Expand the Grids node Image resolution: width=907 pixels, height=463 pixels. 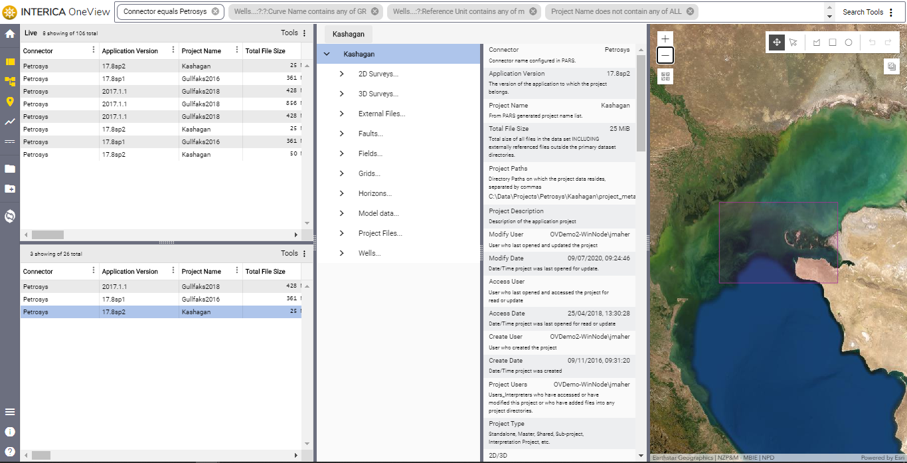(342, 174)
